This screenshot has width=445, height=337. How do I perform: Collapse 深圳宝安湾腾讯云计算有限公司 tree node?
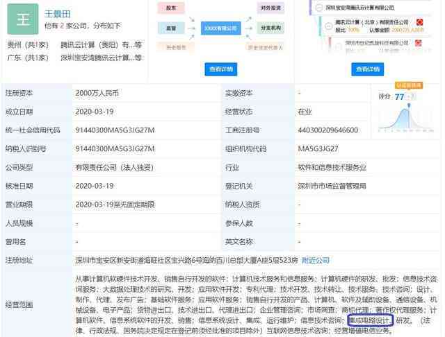pos(319,8)
